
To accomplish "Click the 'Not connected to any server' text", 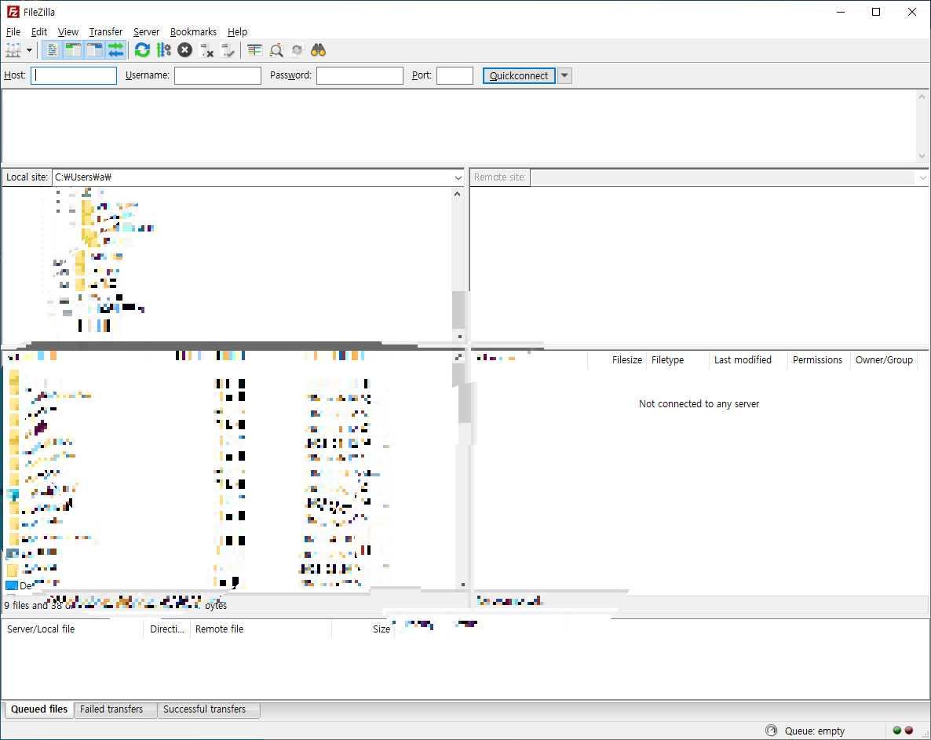I will point(699,404).
